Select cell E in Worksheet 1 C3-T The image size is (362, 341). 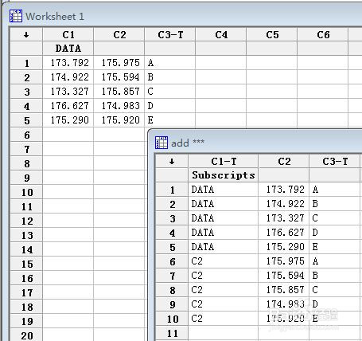[x=170, y=120]
